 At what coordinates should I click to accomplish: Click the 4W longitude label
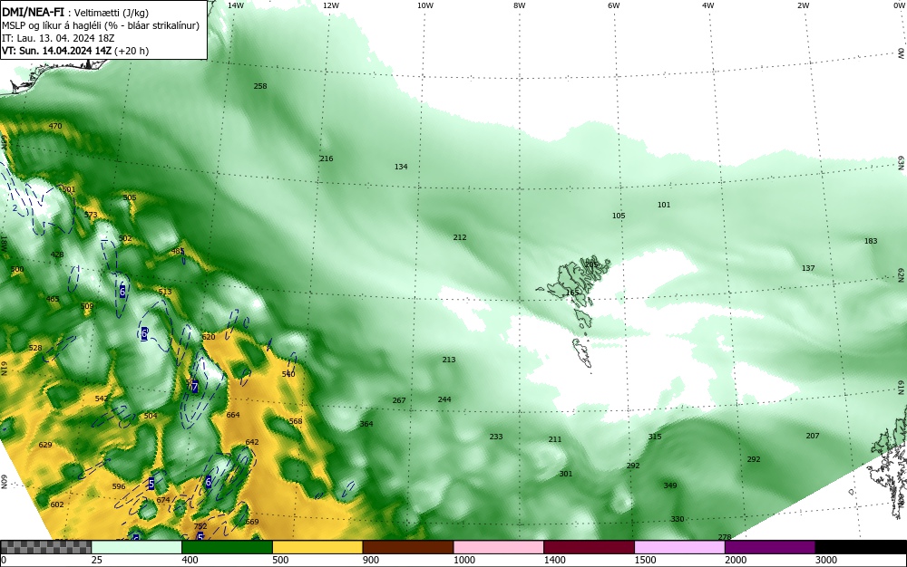(x=708, y=5)
